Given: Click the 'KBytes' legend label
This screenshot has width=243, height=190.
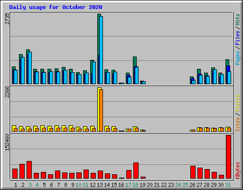Looking at the screenshot, I should [x=238, y=171].
